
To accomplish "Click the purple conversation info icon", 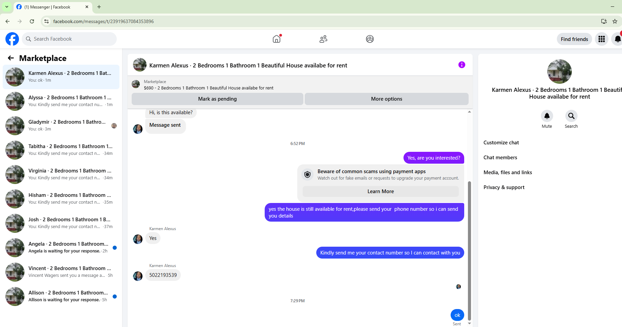I will (462, 65).
